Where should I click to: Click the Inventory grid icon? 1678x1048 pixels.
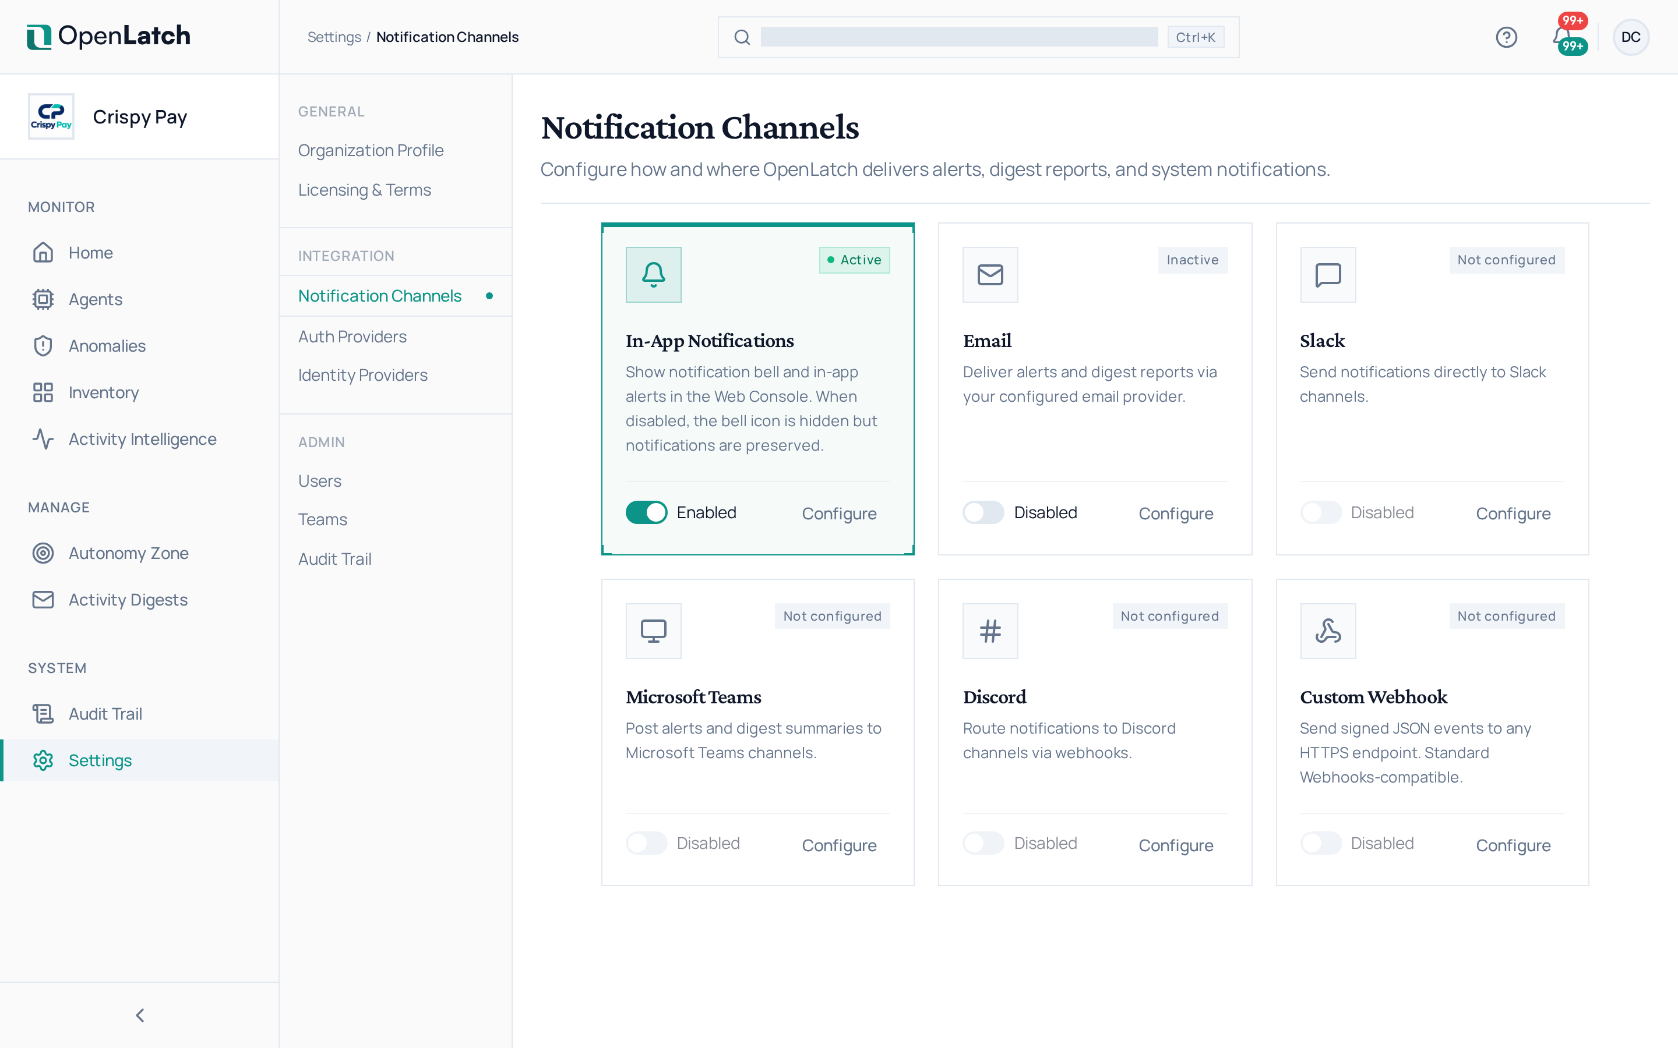coord(43,392)
